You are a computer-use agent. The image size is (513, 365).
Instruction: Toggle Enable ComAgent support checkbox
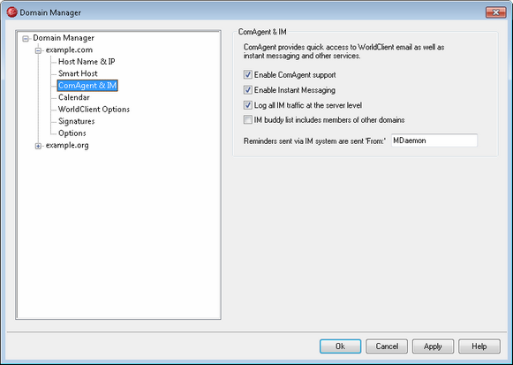coord(247,74)
